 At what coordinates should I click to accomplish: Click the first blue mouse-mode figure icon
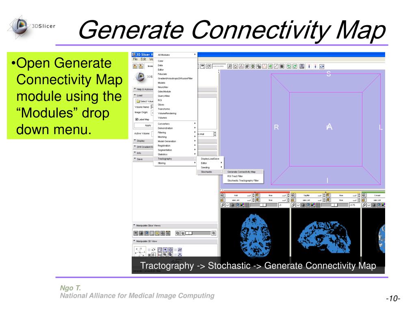(309, 66)
